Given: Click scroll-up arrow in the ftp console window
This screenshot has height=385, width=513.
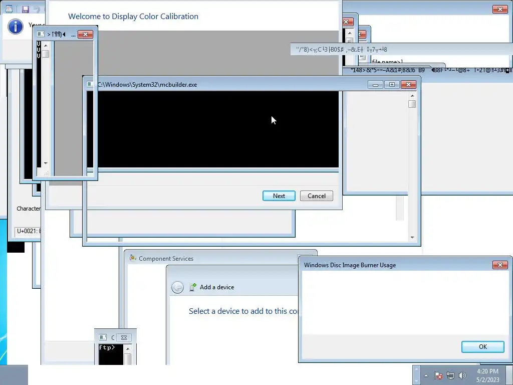Looking at the screenshot, I should (128, 349).
